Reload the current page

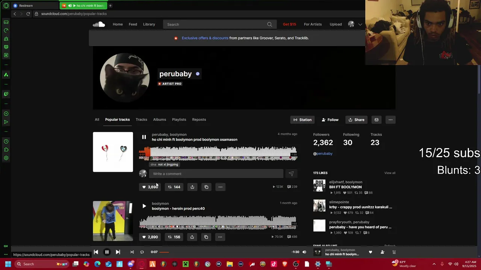28,14
